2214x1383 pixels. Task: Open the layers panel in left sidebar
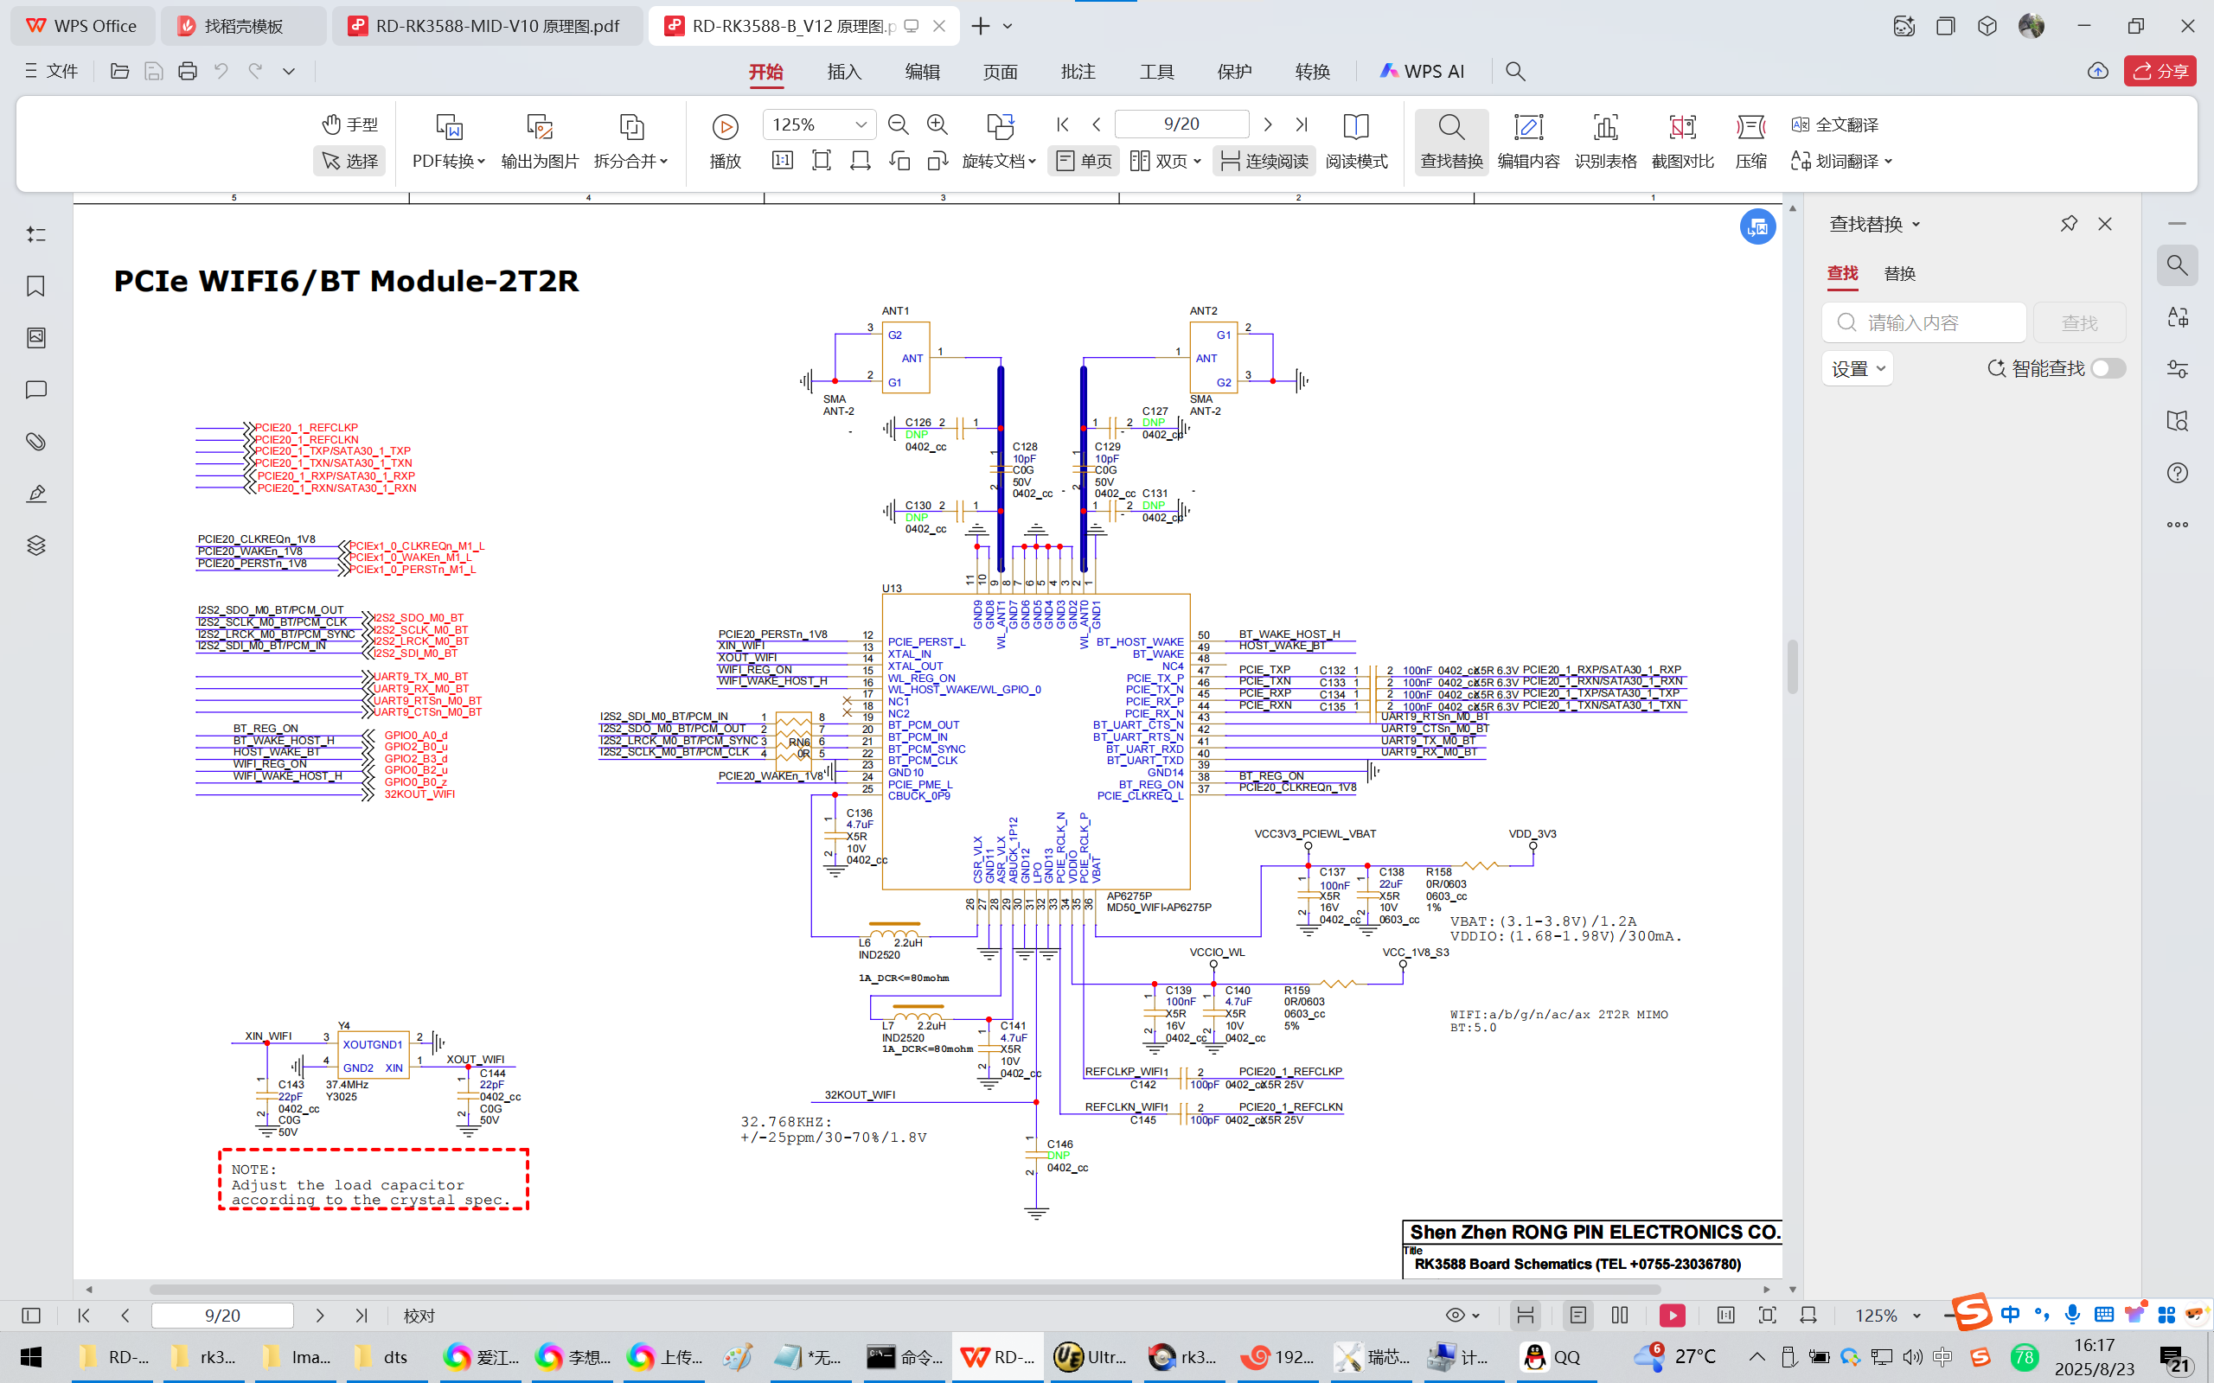[35, 545]
